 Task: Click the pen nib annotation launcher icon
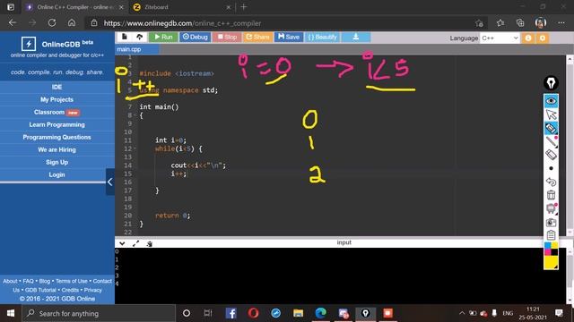tap(551, 83)
